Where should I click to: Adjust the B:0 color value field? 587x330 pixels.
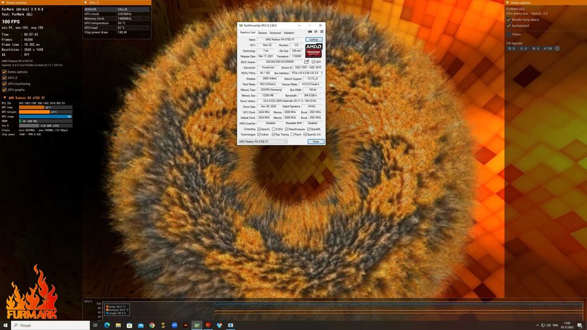pos(536,49)
